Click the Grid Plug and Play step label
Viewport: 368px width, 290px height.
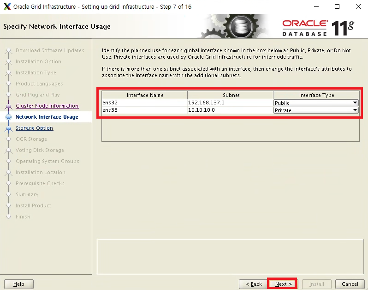(x=37, y=95)
